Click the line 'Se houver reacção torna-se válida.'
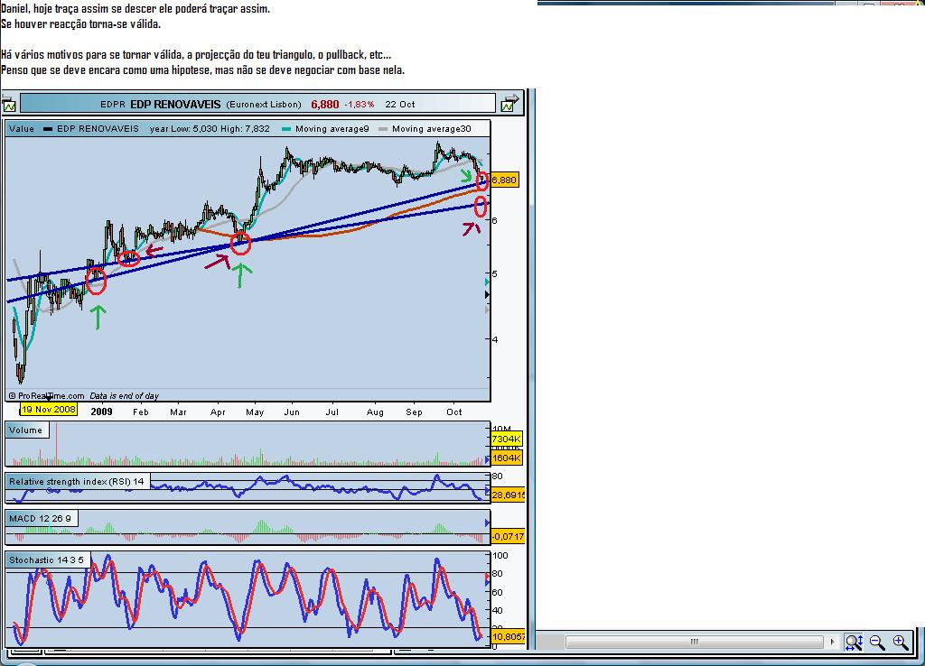The image size is (925, 666). pos(80,24)
